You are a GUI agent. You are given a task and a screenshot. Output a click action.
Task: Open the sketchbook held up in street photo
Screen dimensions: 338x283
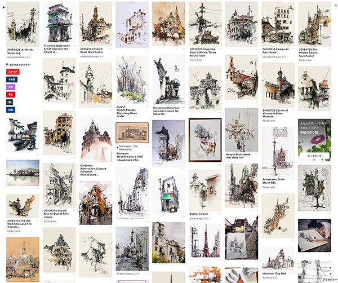point(242,238)
